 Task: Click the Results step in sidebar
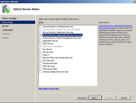point(5,38)
